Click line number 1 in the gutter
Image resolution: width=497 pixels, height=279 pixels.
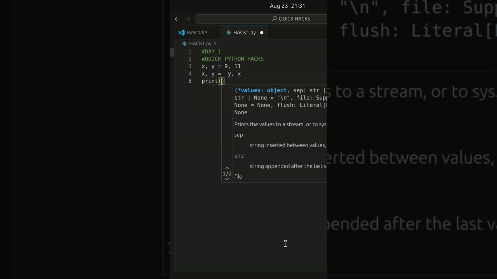[x=190, y=52]
